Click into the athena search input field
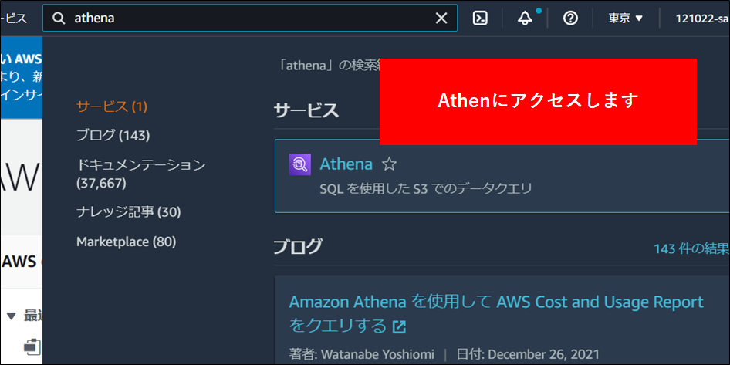Screen dimensions: 730x365 click(247, 19)
